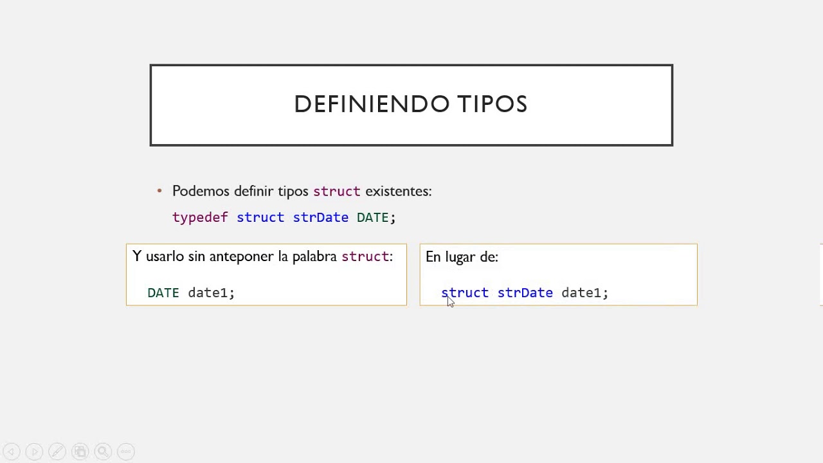Viewport: 823px width, 463px height.
Task: Click the code "typedef struct strDate DATE;"
Action: 284,217
